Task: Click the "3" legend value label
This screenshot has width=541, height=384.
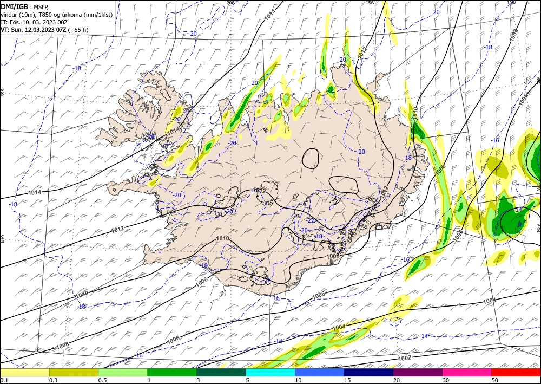Action: tap(199, 380)
